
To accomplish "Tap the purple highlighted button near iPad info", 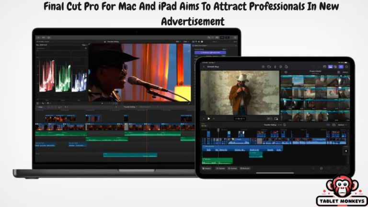I will click(x=341, y=67).
